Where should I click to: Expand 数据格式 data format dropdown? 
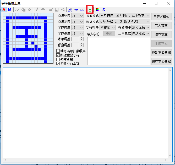(x=125, y=22)
